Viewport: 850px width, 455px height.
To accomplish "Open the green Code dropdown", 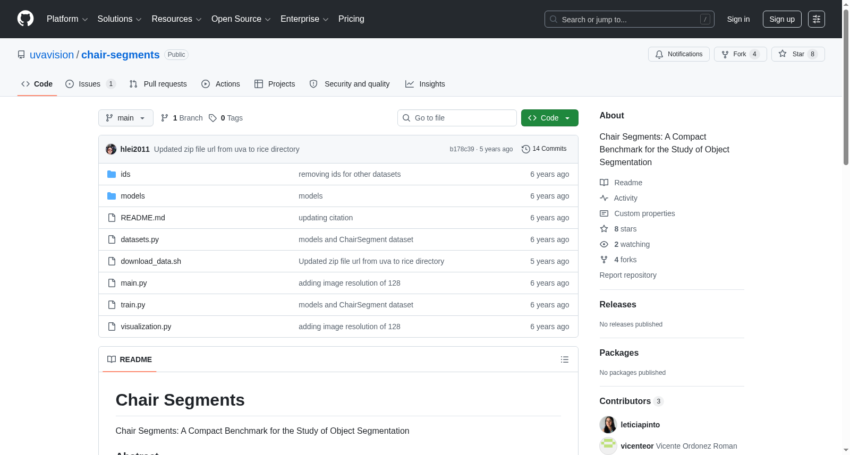I will (x=550, y=118).
